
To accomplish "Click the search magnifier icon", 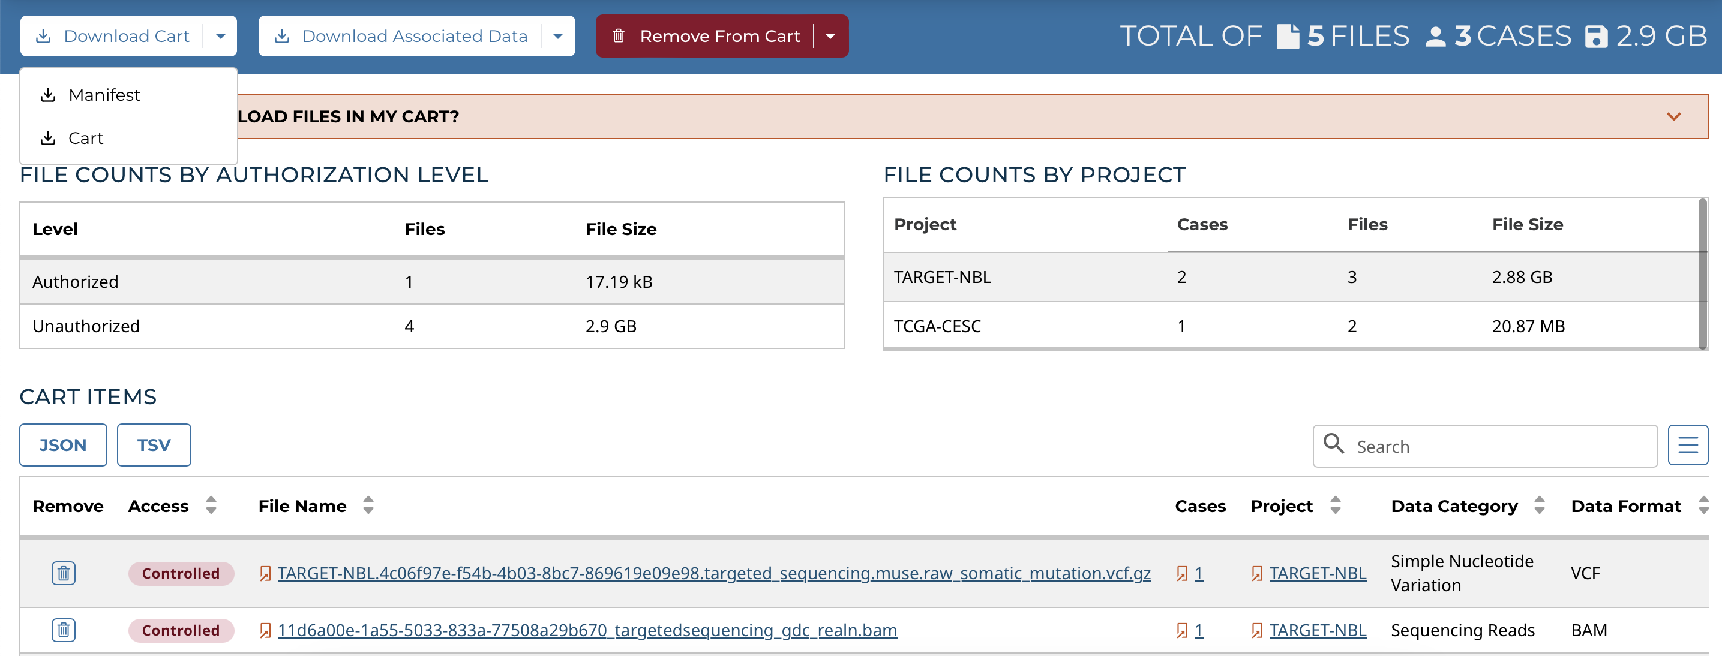I will tap(1334, 444).
